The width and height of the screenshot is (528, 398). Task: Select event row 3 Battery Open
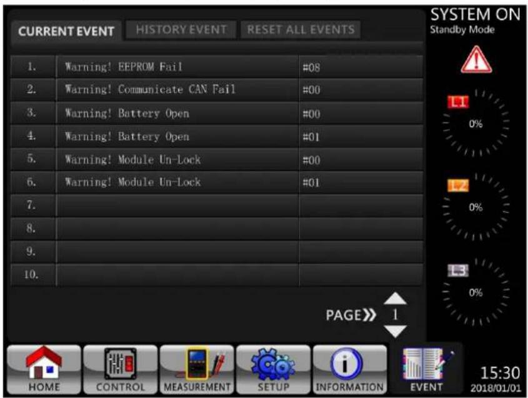point(217,113)
